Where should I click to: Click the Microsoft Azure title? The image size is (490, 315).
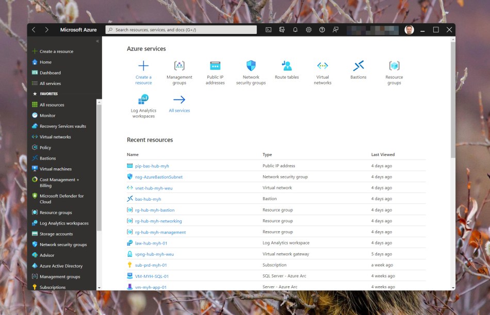click(x=78, y=30)
